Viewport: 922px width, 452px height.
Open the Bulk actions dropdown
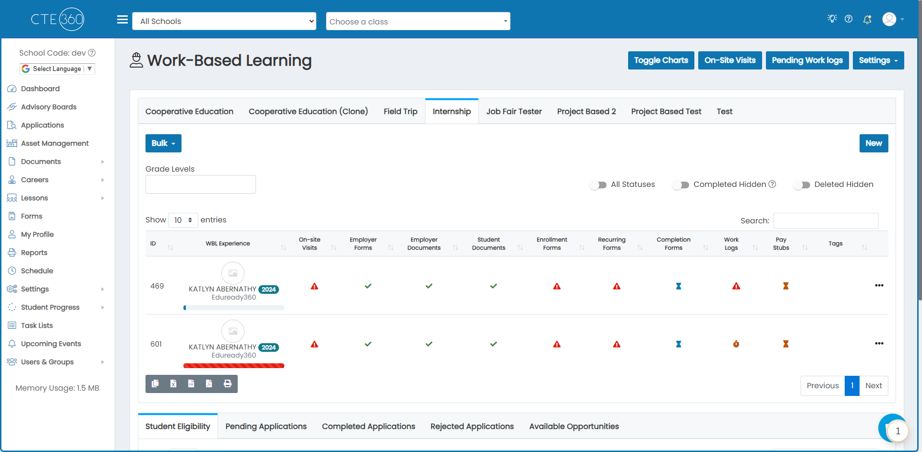click(x=163, y=143)
